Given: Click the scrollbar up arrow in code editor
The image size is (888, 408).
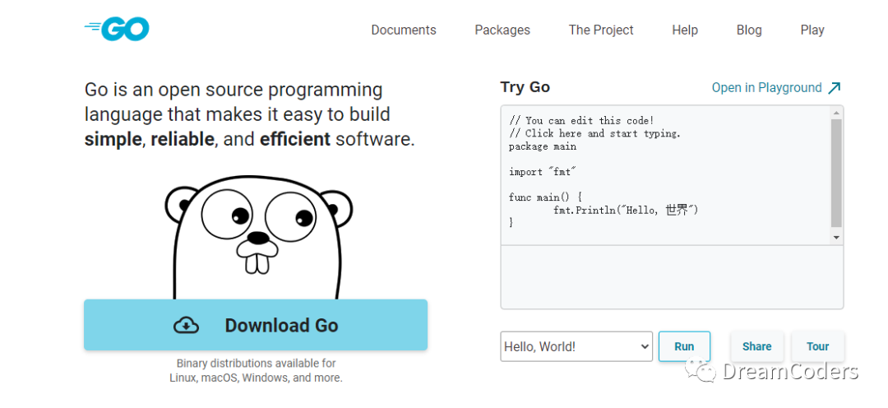Looking at the screenshot, I should (x=836, y=112).
